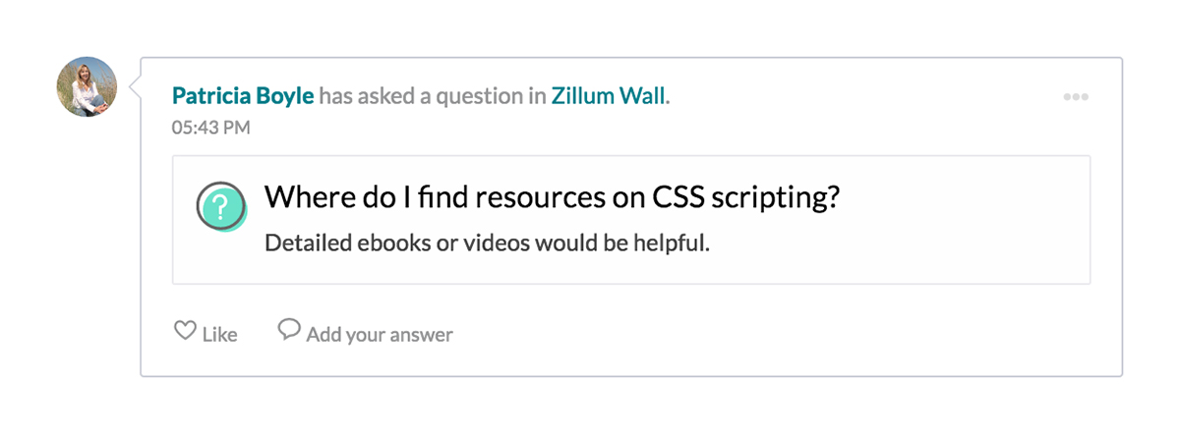Click the words 'CSS scripting?' in the title
This screenshot has width=1180, height=434.
click(x=746, y=198)
